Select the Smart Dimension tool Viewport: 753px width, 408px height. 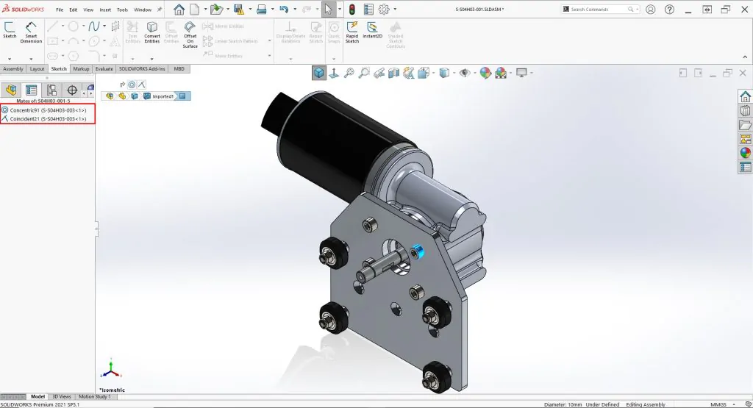click(31, 32)
